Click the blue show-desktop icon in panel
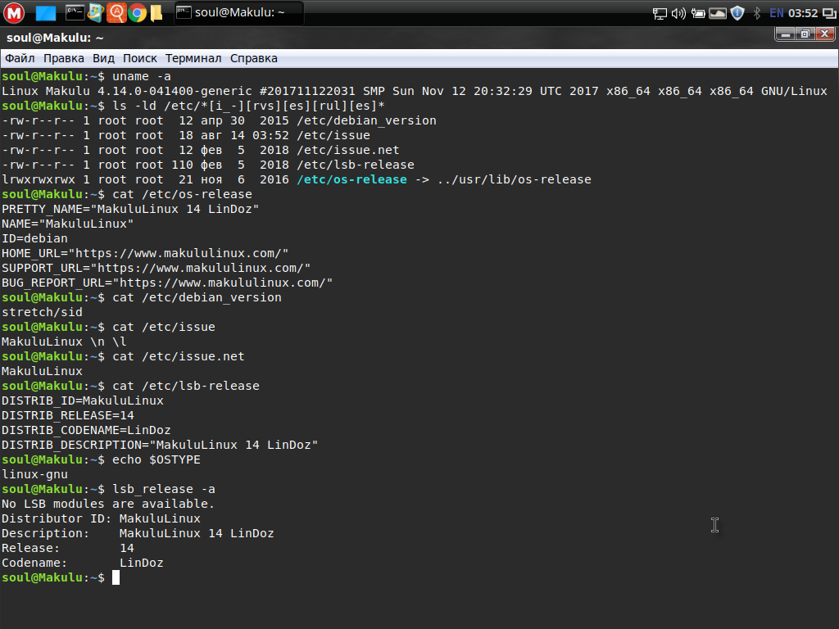The height and width of the screenshot is (629, 839). [46, 13]
